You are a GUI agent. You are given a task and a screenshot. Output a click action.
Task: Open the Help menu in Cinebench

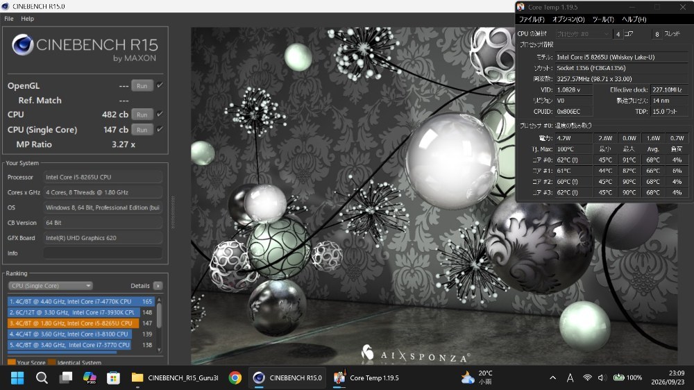tap(28, 19)
